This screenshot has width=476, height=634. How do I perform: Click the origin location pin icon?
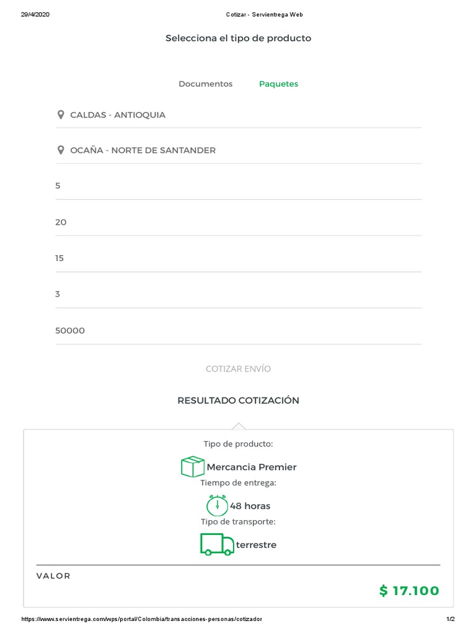coord(60,115)
